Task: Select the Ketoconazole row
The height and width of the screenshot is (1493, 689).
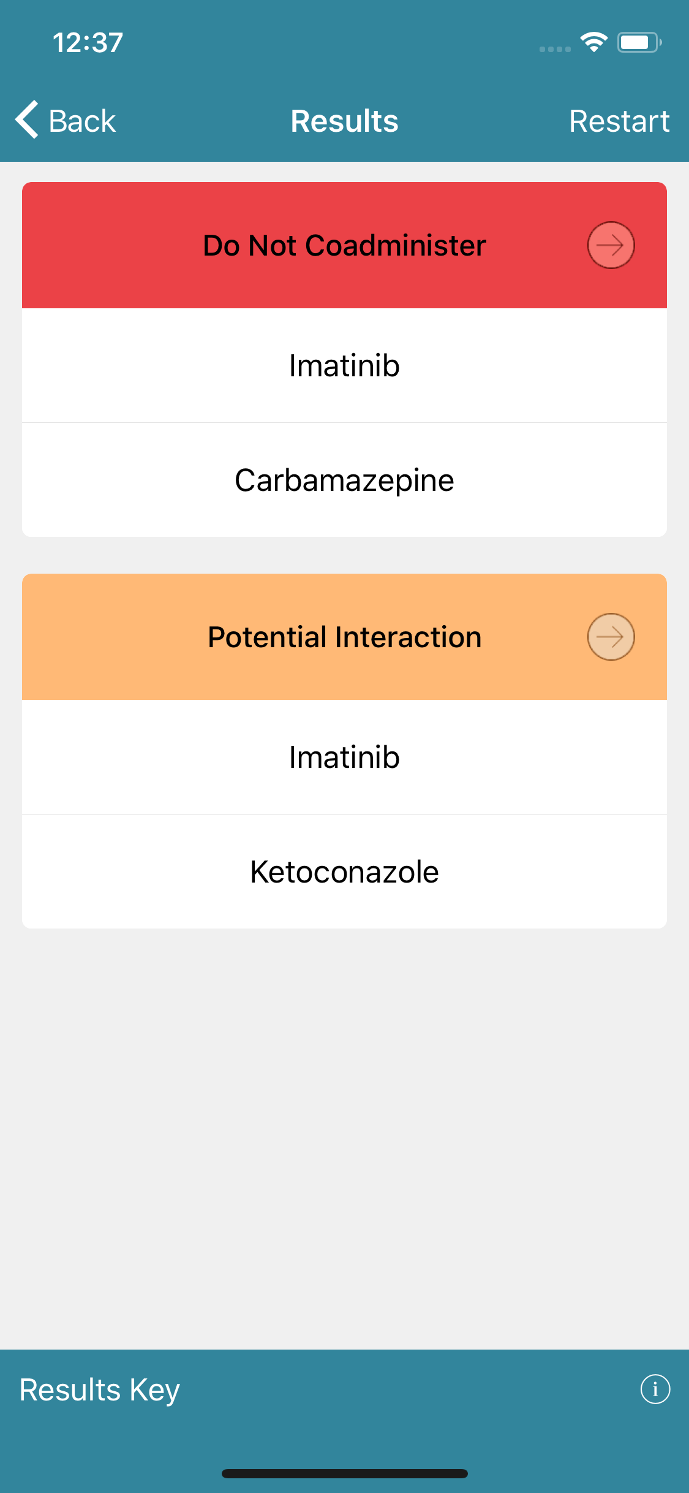Action: click(x=344, y=872)
